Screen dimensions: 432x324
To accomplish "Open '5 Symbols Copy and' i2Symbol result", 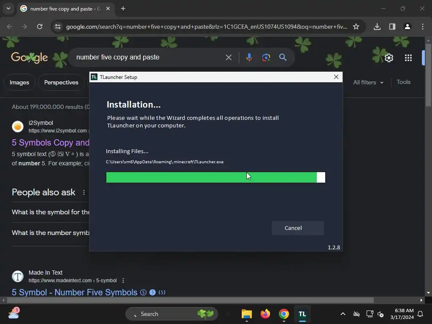I will [x=51, y=143].
